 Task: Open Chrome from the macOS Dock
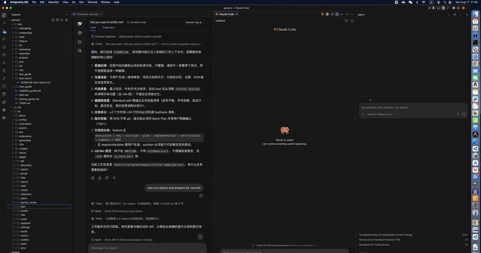(475, 64)
